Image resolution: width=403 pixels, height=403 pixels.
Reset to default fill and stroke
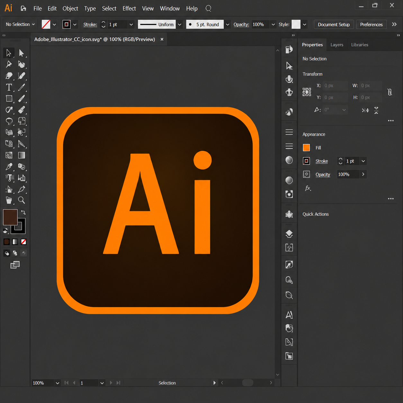click(5, 230)
